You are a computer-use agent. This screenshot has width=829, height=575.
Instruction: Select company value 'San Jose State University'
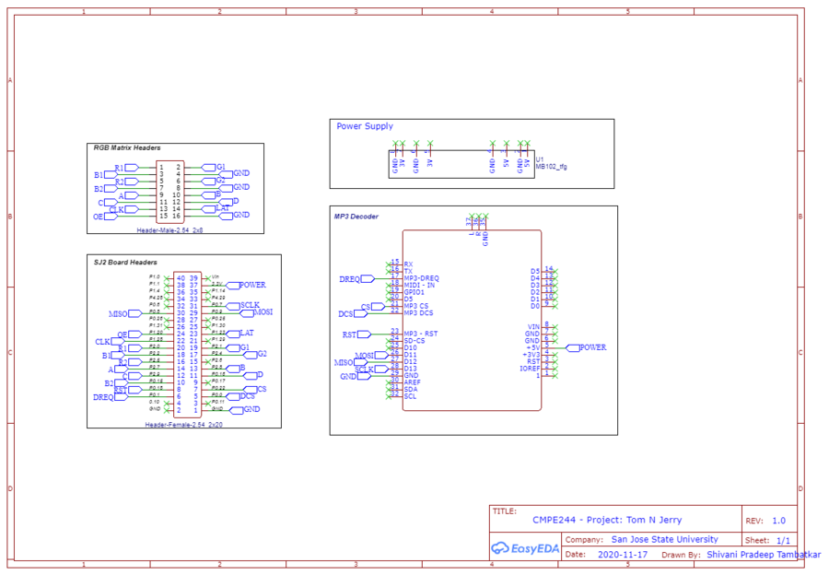pos(664,540)
